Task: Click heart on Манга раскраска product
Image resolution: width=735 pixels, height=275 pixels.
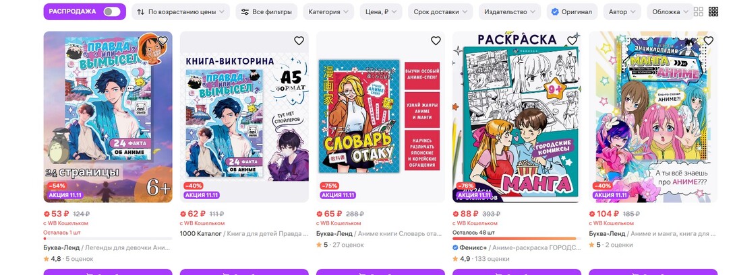Action: click(x=572, y=41)
